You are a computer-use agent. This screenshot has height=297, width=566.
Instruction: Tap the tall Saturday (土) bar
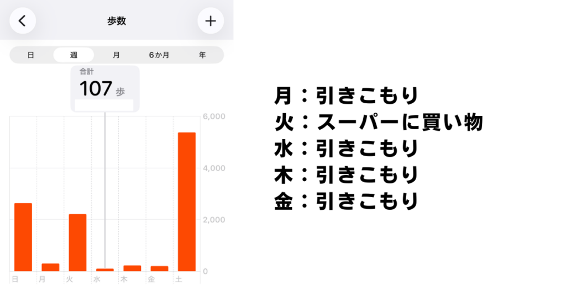pos(186,202)
